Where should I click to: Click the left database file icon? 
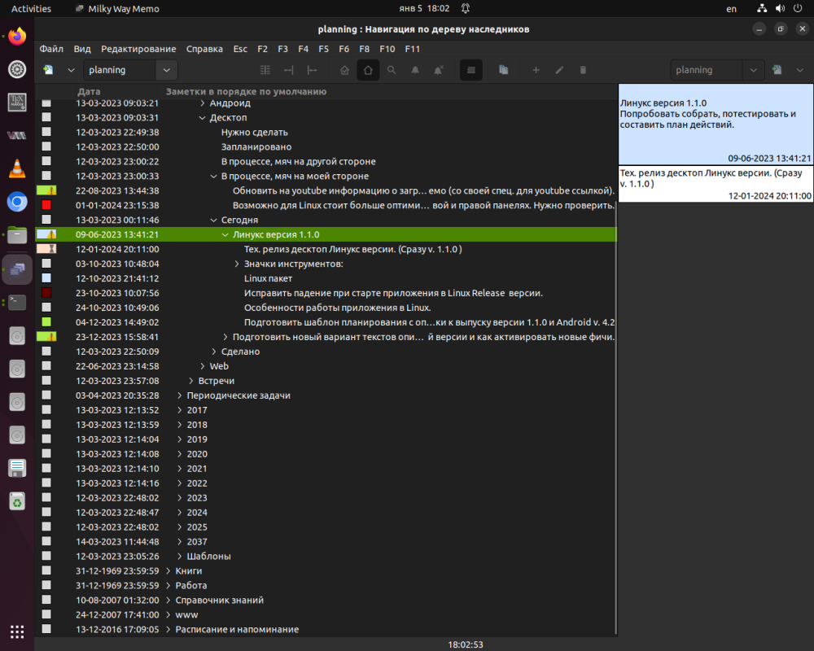[49, 70]
